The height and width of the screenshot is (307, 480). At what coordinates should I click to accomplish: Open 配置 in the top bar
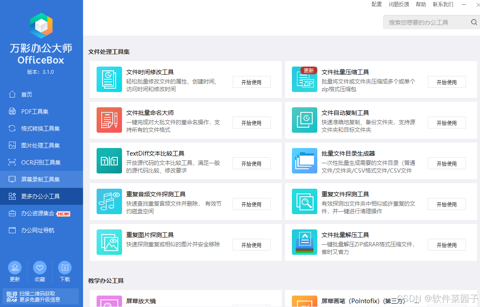(377, 4)
